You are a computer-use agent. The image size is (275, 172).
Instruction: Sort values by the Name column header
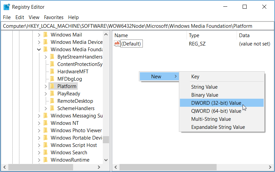click(x=150, y=35)
